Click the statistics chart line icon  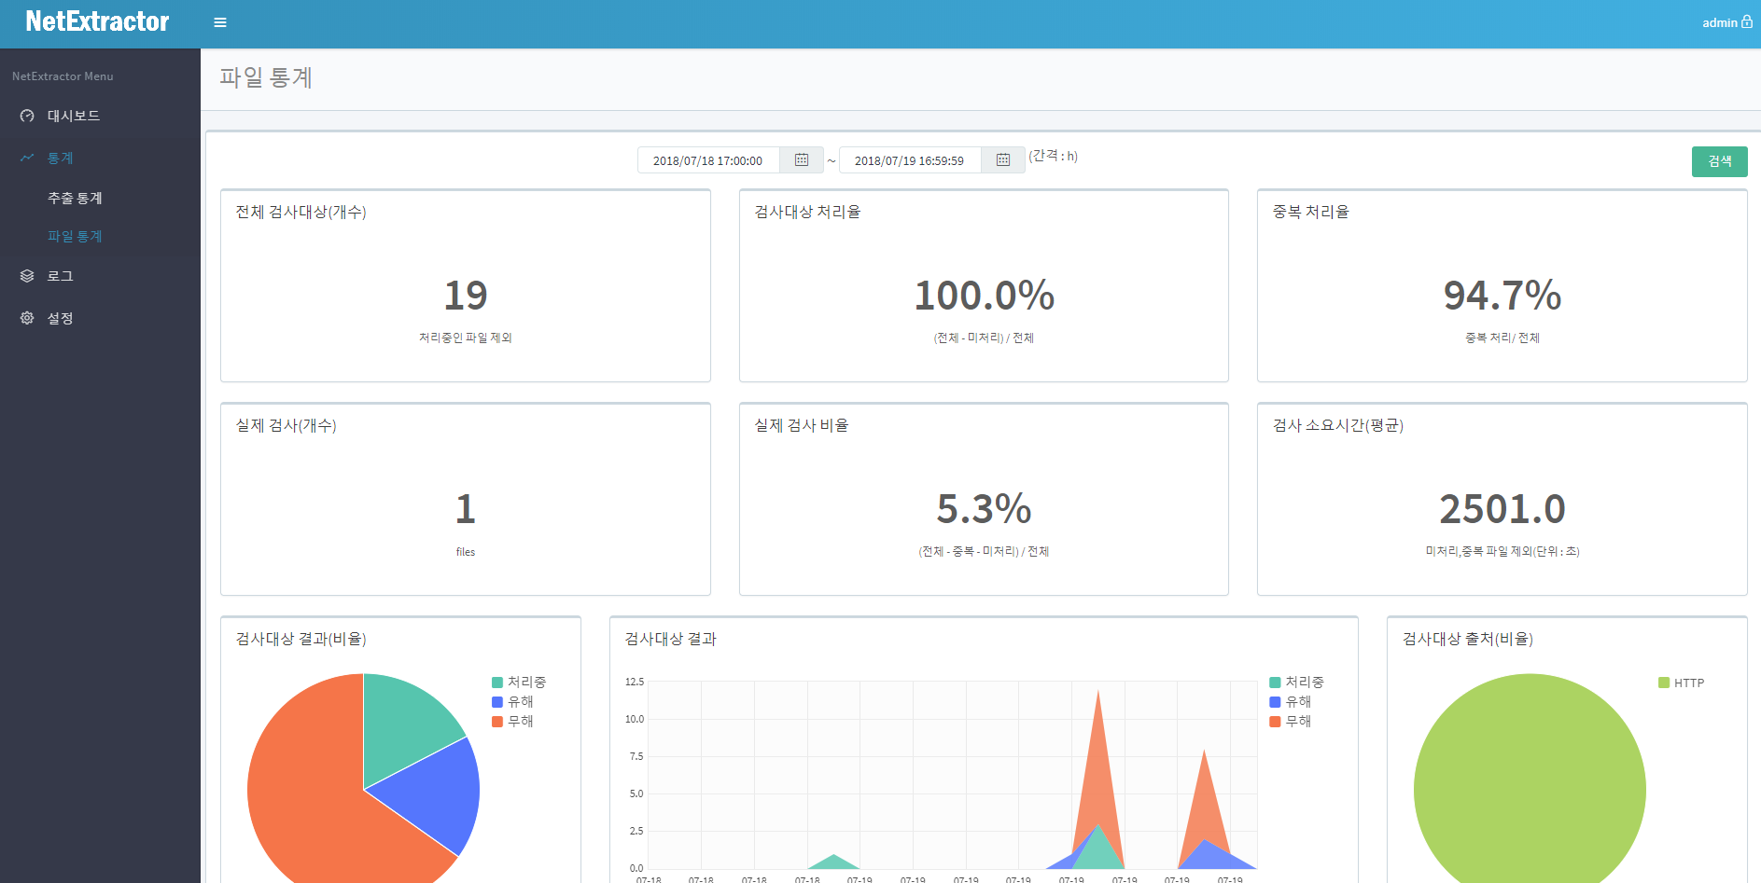(27, 158)
